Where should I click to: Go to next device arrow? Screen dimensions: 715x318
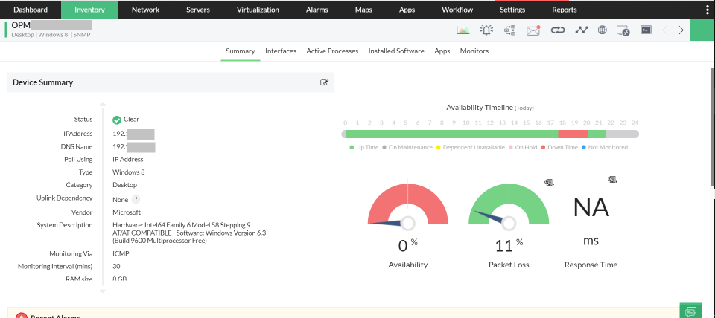click(x=681, y=30)
